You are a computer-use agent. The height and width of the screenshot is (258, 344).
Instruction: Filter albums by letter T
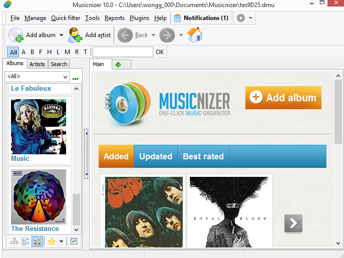(x=85, y=52)
